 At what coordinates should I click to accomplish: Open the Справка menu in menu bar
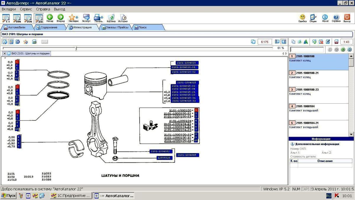pyautogui.click(x=43, y=9)
